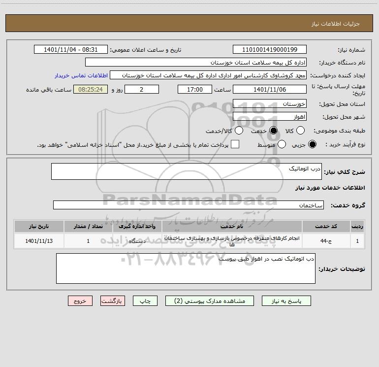Click the بازگشت back button
The width and height of the screenshot is (379, 367).
pyautogui.click(x=113, y=301)
